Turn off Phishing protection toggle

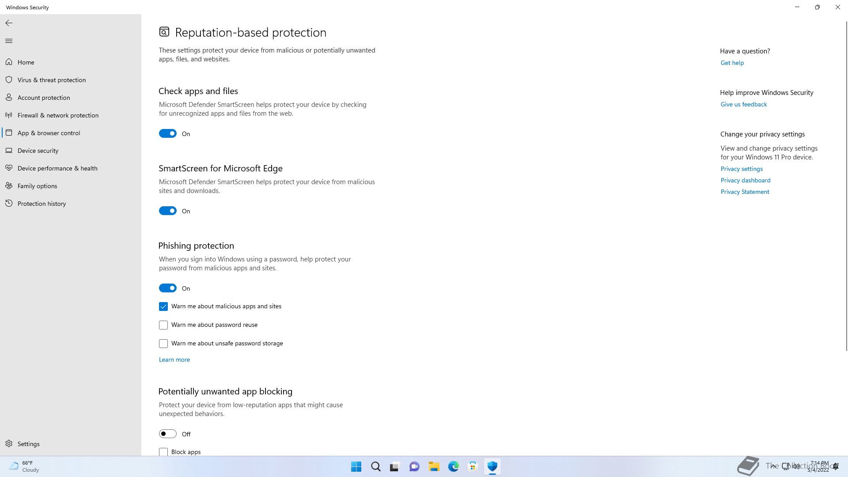pyautogui.click(x=168, y=288)
